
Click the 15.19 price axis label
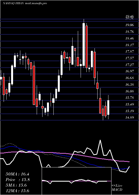point(130,111)
